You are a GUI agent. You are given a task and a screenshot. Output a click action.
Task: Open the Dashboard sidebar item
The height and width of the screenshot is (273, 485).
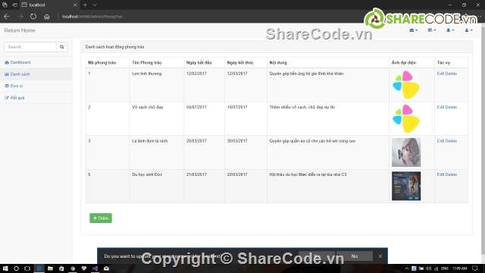pos(17,62)
